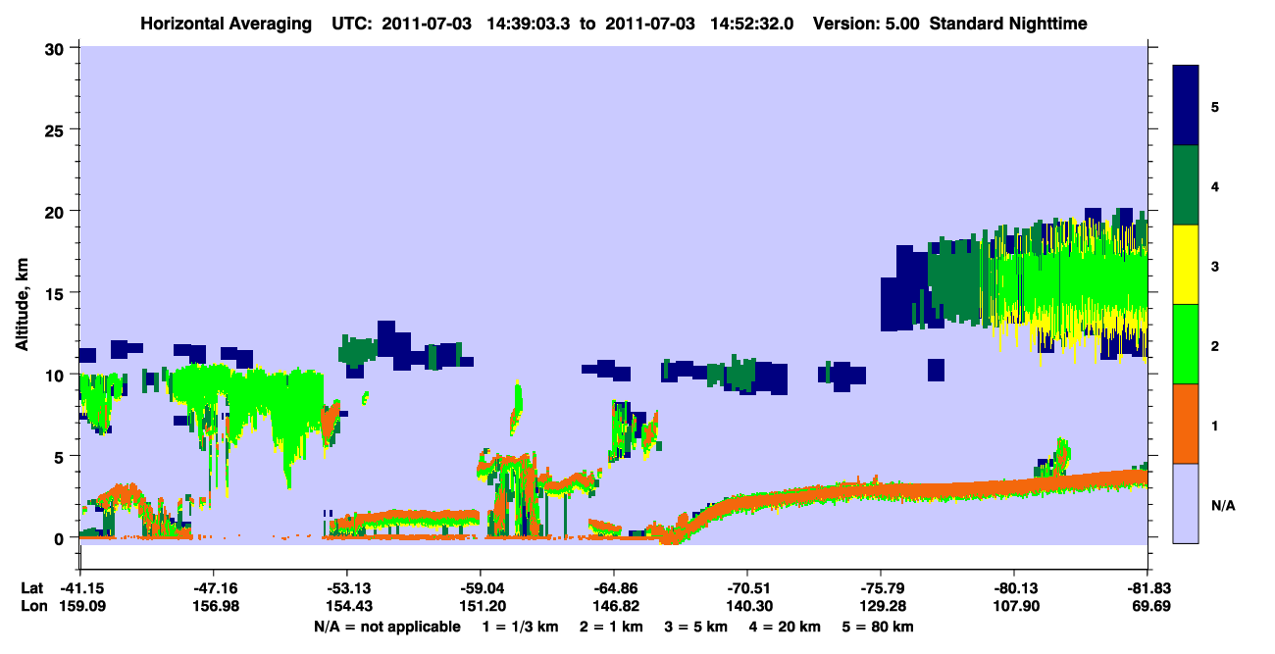The image size is (1275, 654).
Task: Click legend text '3 = 5 km'
Action: click(697, 627)
